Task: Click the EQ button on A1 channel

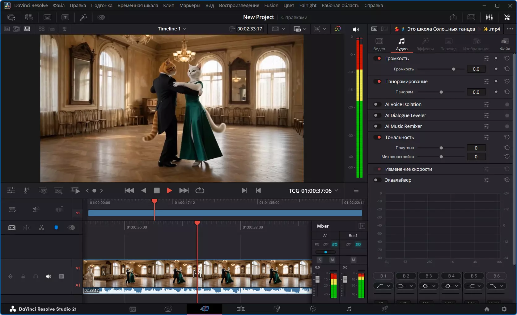Action: point(335,244)
